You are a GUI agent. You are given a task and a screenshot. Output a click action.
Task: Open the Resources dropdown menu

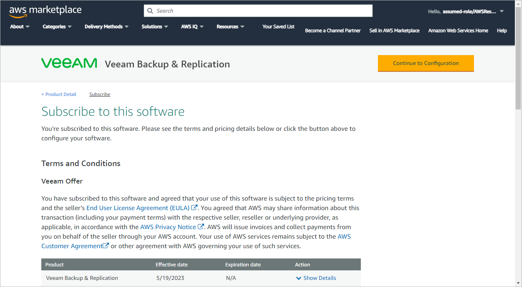coord(231,27)
